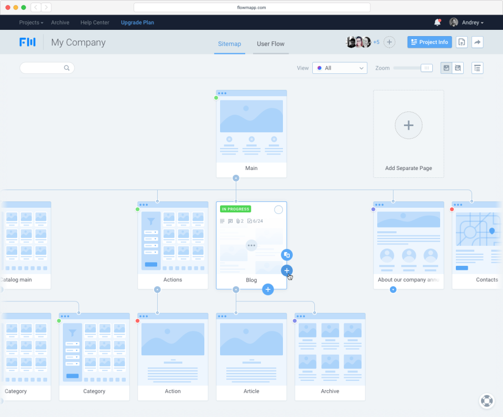Disable page thumbnails display
The image size is (503, 417).
point(457,68)
